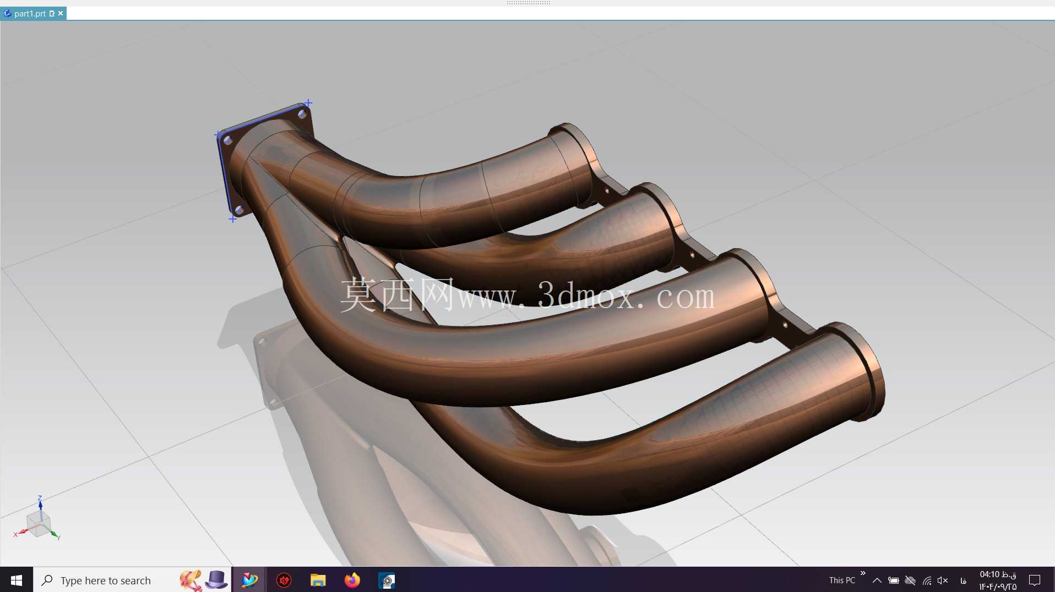Screen dimensions: 1055x592
Task: Click the blue cross marker at flange top corner
Action: 308,103
